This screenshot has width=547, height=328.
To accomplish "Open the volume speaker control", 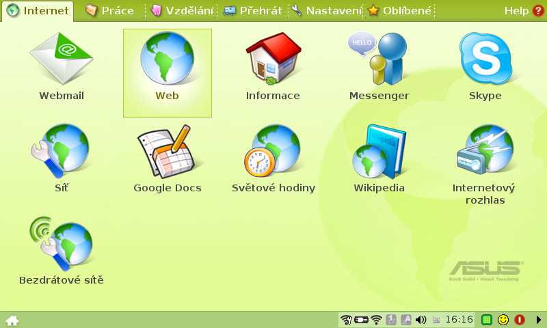I will [x=421, y=320].
